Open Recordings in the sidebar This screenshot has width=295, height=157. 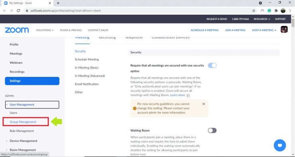pos(17,72)
